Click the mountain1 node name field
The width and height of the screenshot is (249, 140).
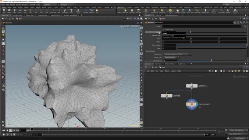click(193, 23)
